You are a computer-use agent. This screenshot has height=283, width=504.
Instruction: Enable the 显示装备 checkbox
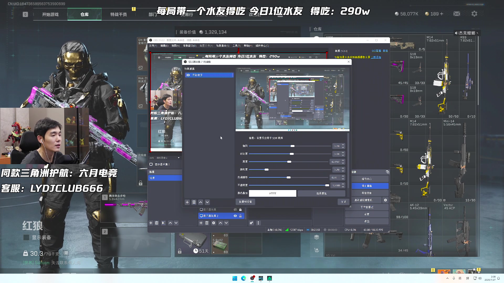[x=26, y=237]
